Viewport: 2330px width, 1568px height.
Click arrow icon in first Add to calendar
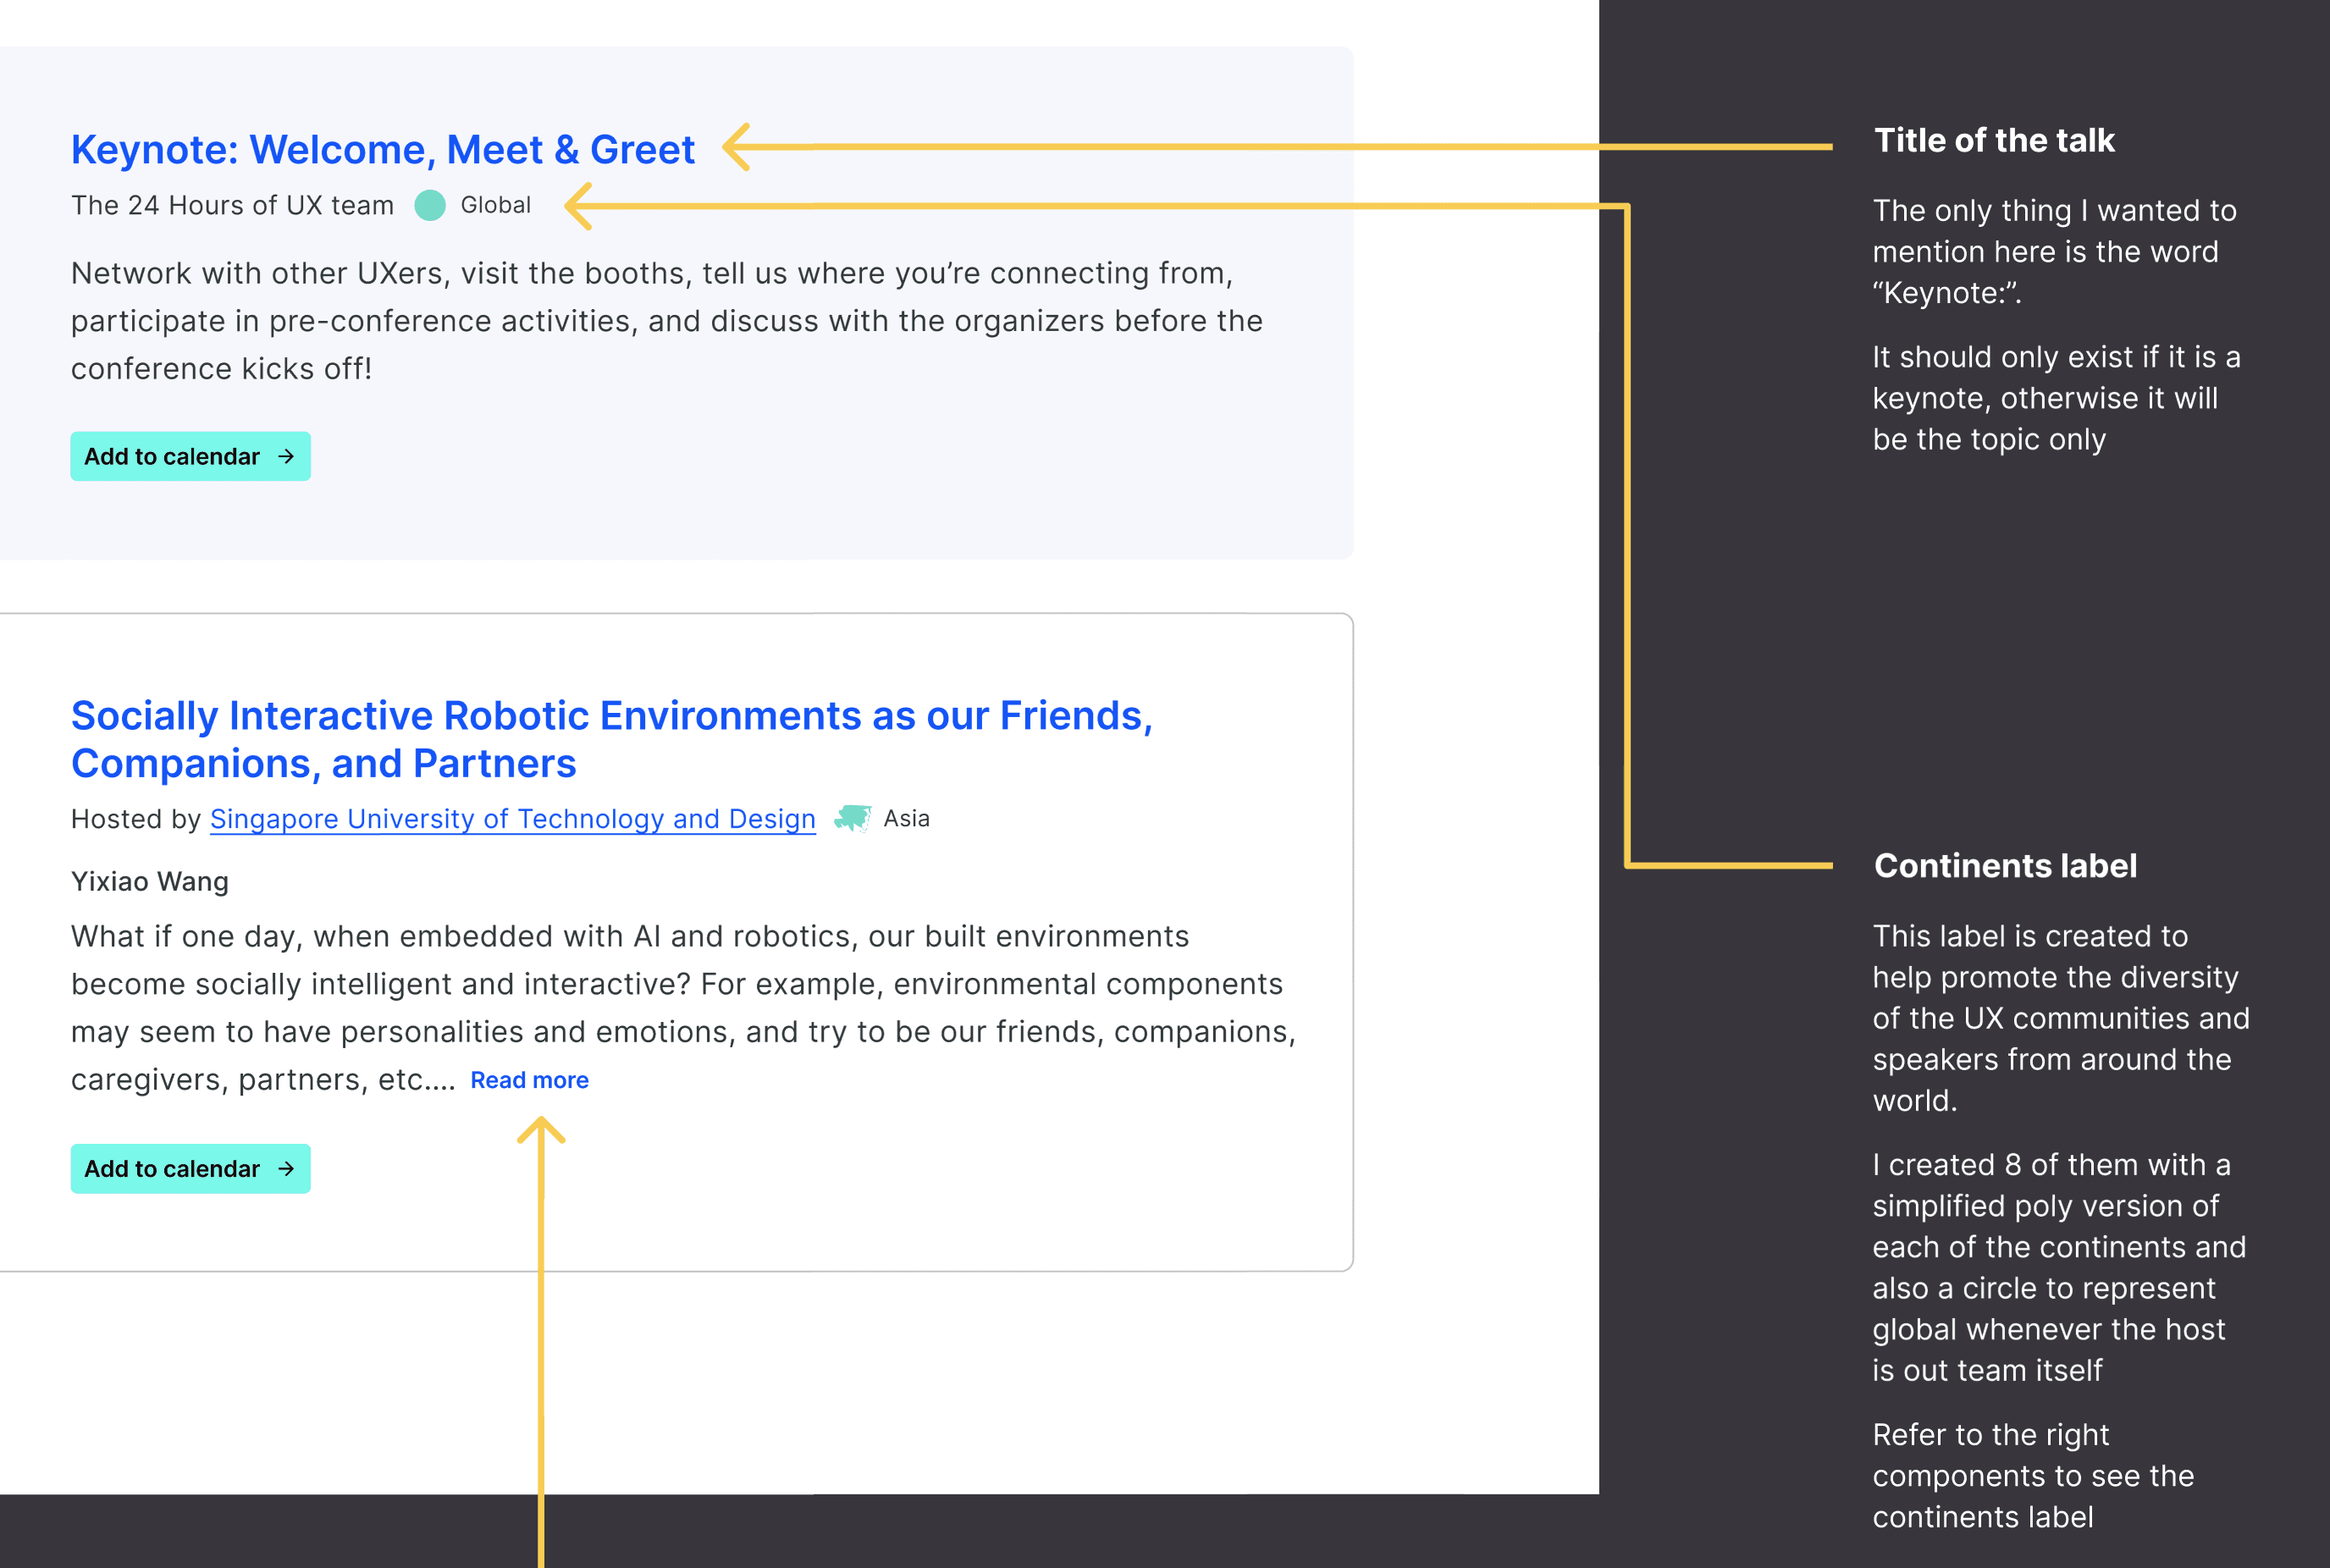point(286,456)
